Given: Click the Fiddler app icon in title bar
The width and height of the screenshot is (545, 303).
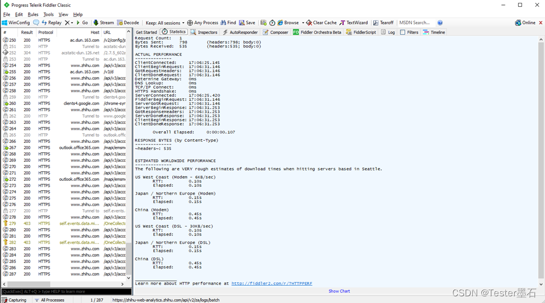Looking at the screenshot, I should 6,5.
